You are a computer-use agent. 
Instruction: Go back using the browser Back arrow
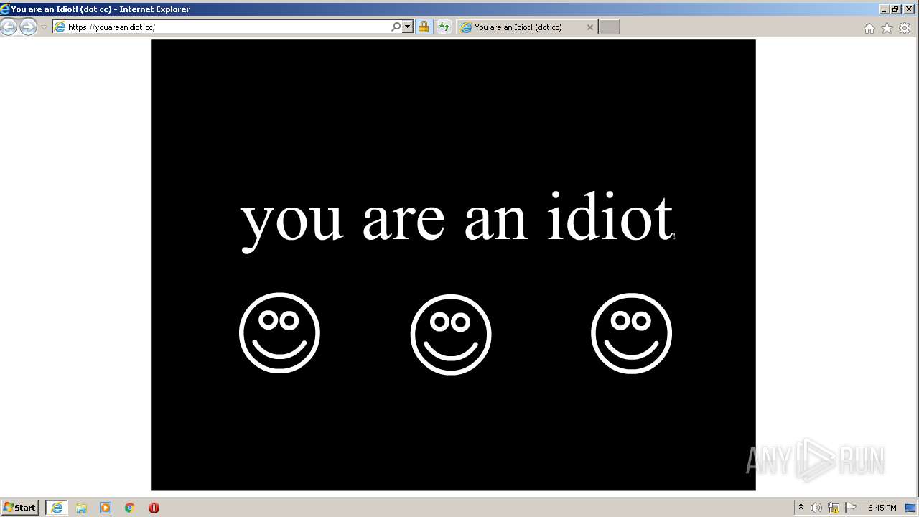8,27
